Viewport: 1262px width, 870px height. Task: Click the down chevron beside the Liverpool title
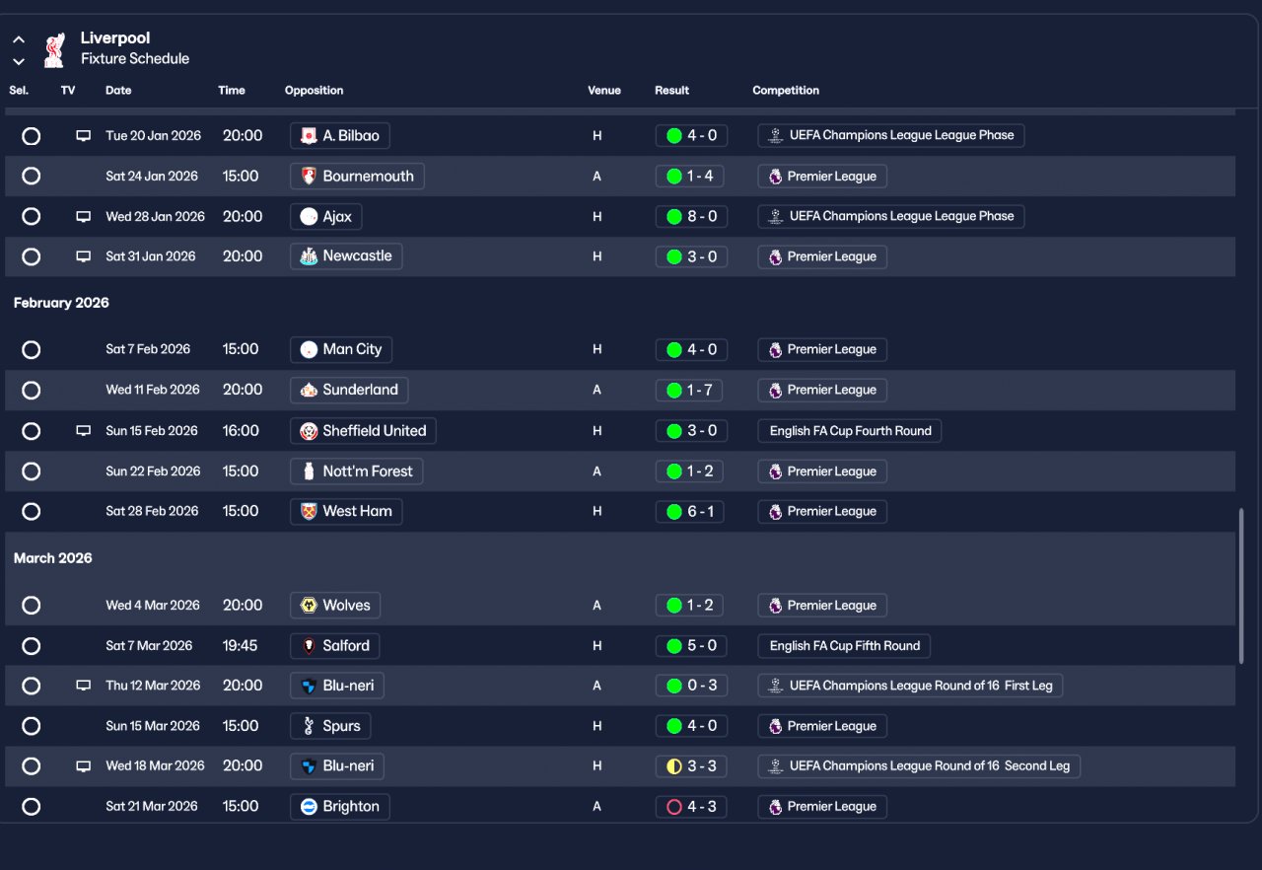(19, 61)
